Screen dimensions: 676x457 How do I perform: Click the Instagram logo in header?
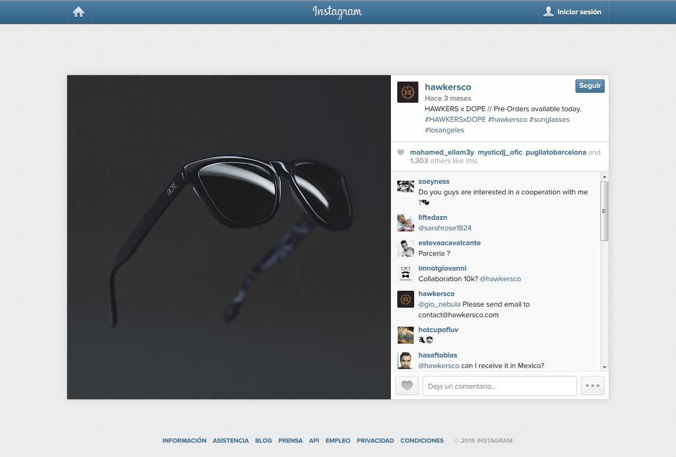[337, 12]
